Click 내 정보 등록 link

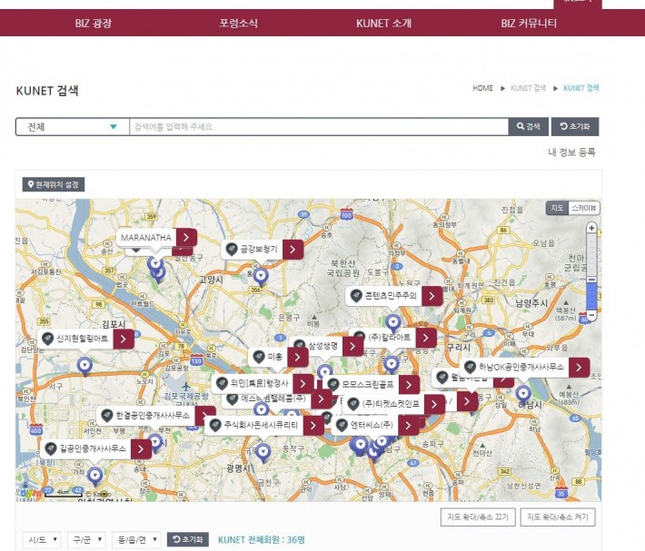[x=572, y=152]
